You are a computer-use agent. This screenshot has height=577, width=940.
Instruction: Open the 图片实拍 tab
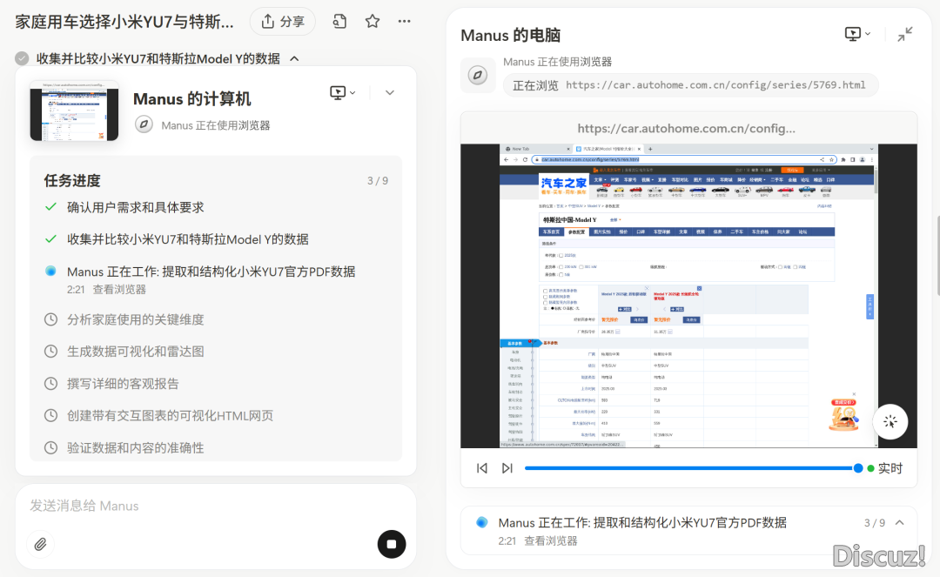coord(602,231)
